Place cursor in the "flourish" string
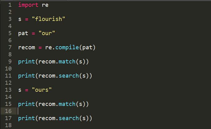Image resolution: width=211 pixels, height=129 pixels. click(49, 19)
